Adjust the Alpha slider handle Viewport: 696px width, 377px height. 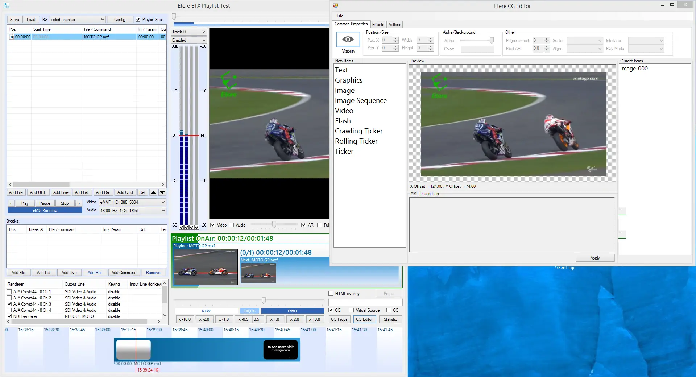click(492, 41)
